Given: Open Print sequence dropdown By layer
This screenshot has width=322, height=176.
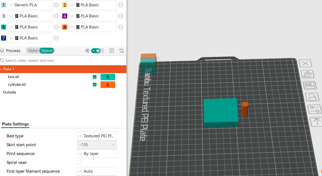Looking at the screenshot, I should click(97, 154).
